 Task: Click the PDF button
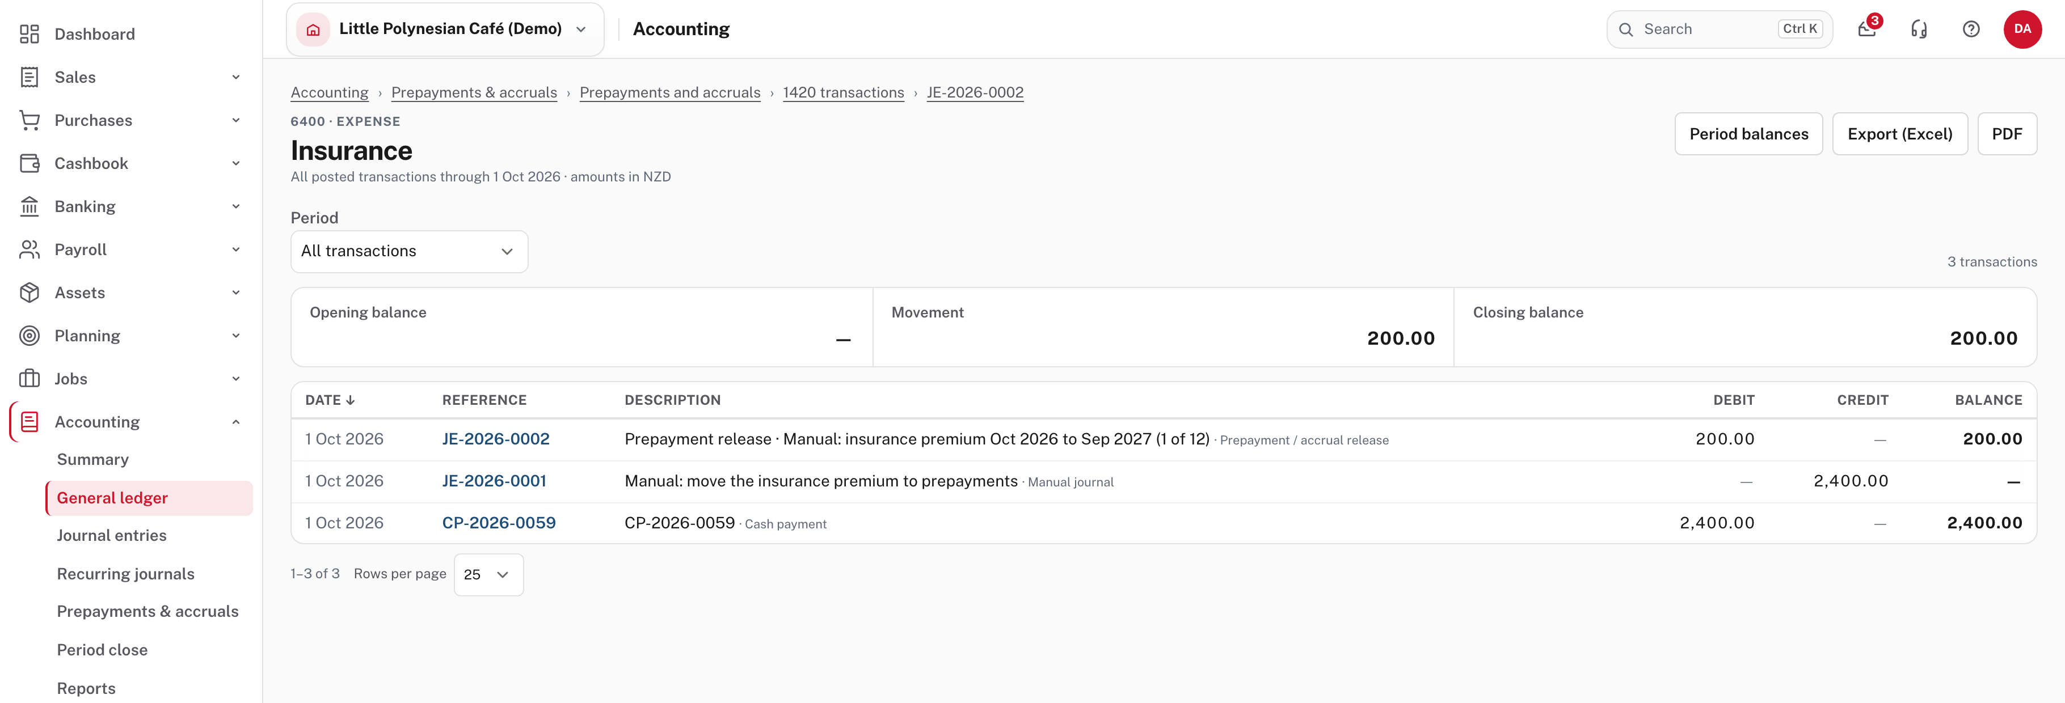2007,134
